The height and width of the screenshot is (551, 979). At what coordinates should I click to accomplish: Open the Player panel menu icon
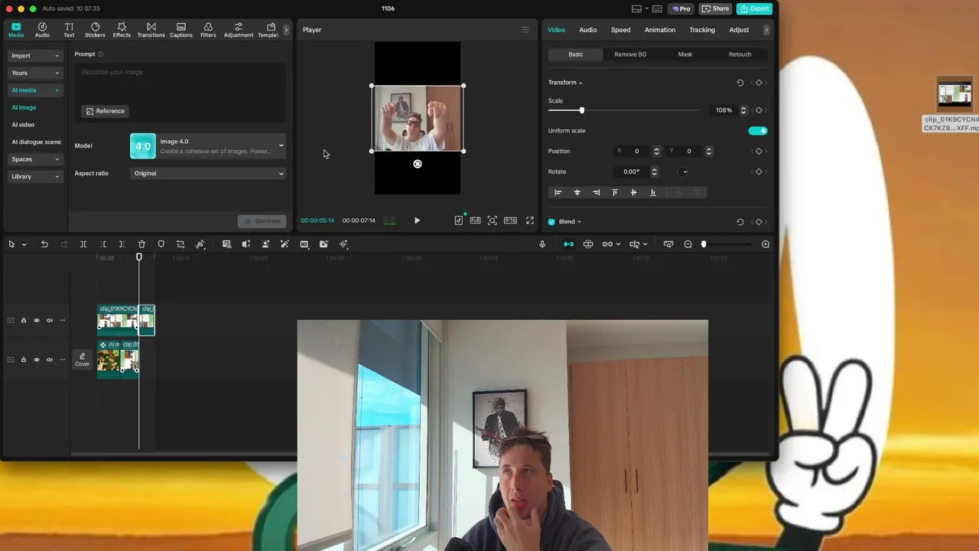pyautogui.click(x=525, y=30)
